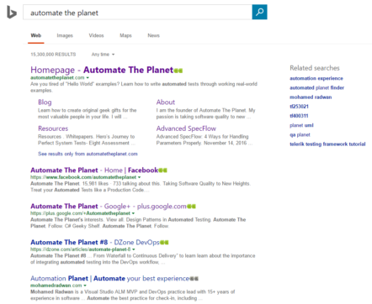Viewport: 372px width, 304px height.
Task: Expand arrow next to automatetheplanet.com URL
Action: click(x=88, y=78)
